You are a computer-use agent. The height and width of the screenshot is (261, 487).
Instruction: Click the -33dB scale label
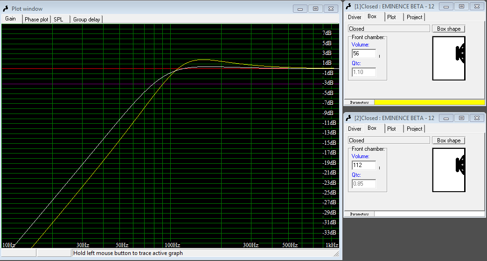(x=329, y=232)
